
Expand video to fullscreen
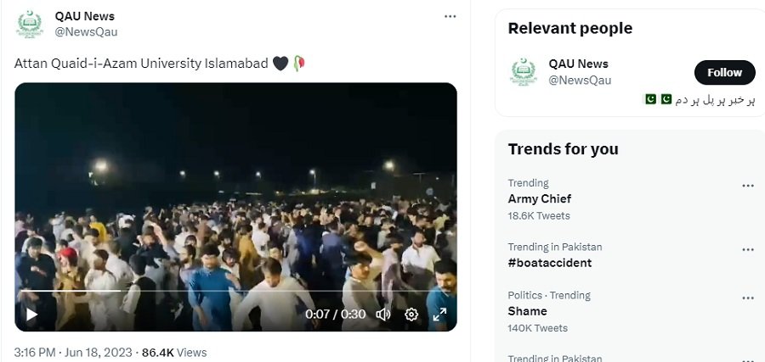pyautogui.click(x=439, y=315)
